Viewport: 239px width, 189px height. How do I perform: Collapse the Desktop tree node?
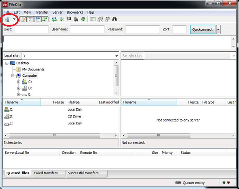[7, 63]
